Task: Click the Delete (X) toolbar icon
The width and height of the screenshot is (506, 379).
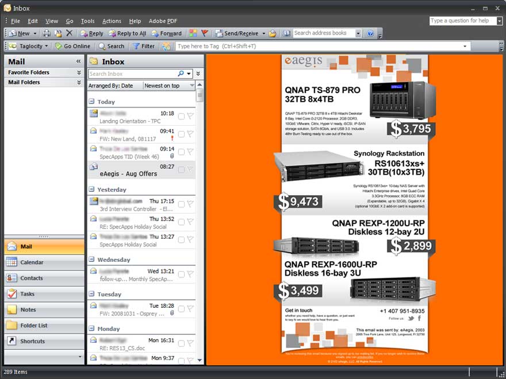Action: click(x=69, y=33)
